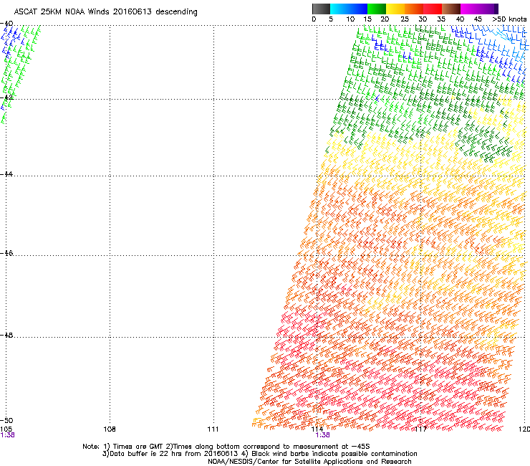530x466 pixels.
Task: Click the yellow 20-25 knots legend color
Action: coord(395,9)
